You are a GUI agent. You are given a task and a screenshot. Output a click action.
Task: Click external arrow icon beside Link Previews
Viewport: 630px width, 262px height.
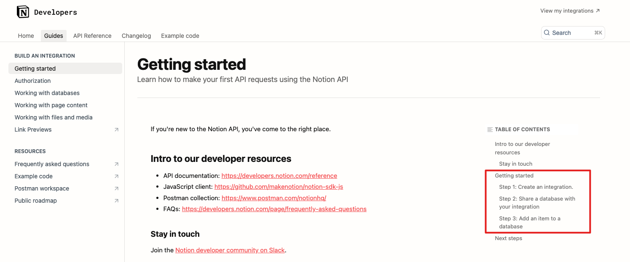pyautogui.click(x=116, y=130)
